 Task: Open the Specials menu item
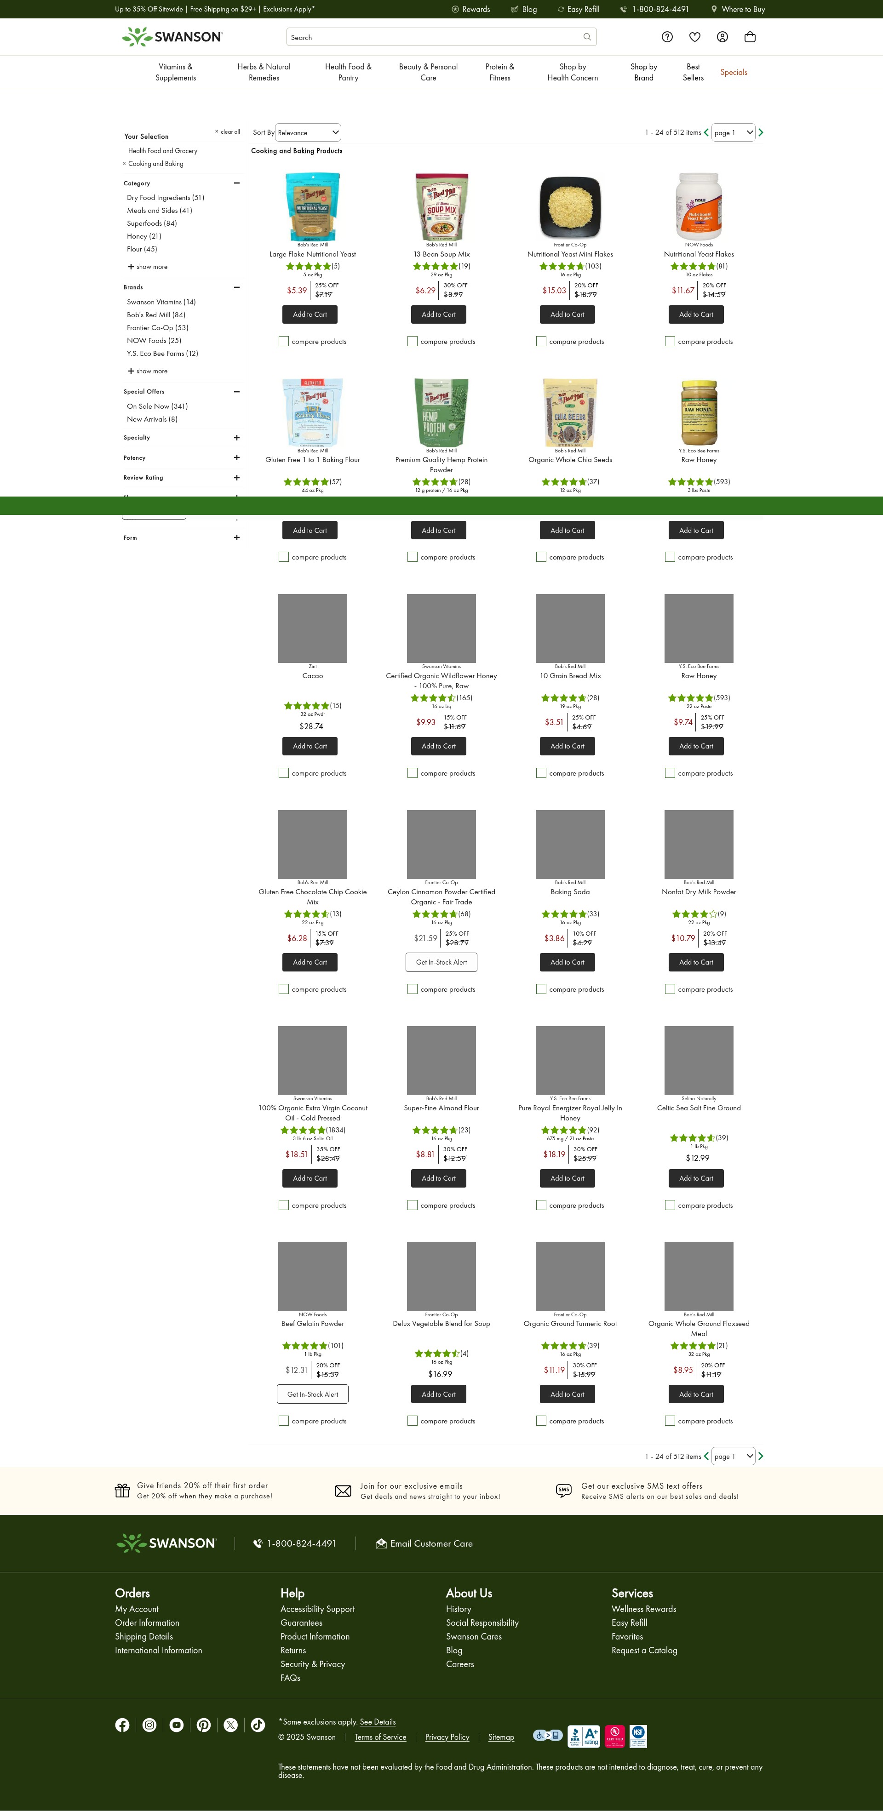pos(733,72)
